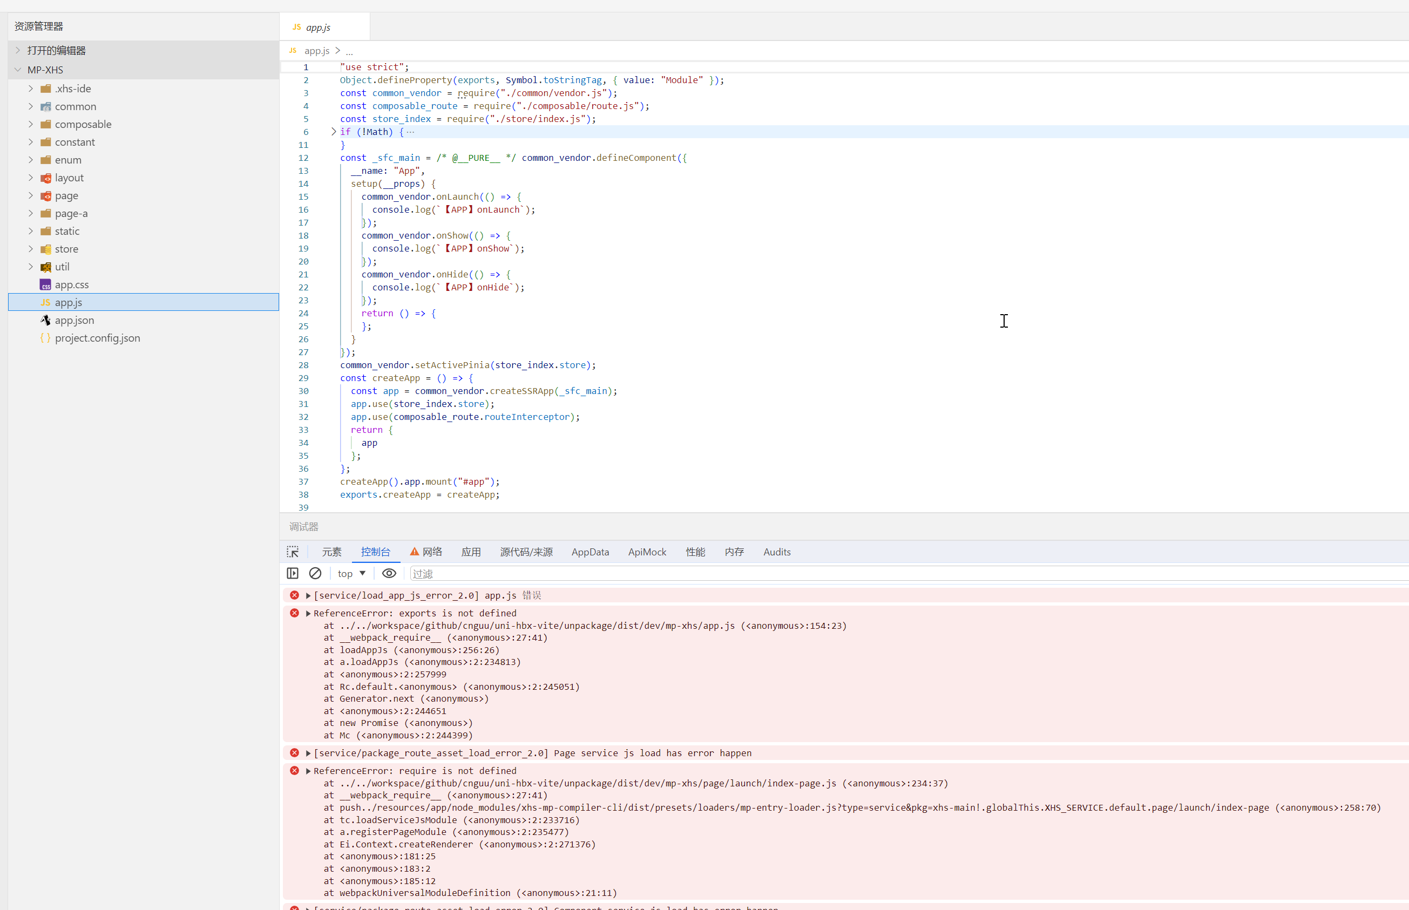Click the layout folder icon
The width and height of the screenshot is (1409, 910).
[45, 178]
